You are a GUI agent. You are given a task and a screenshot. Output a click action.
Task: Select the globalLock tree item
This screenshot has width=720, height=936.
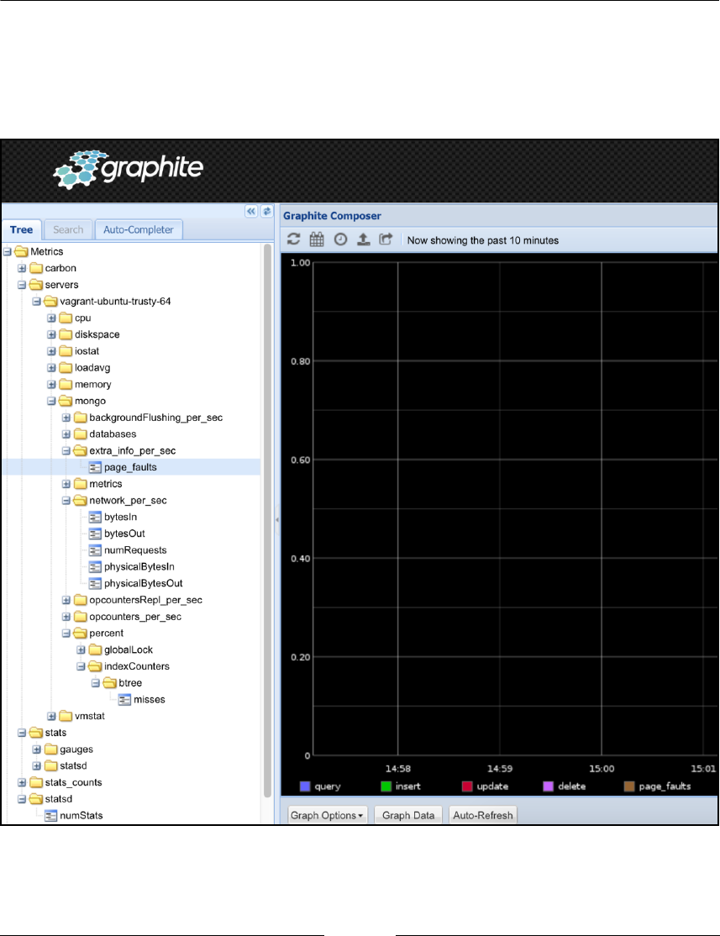(129, 650)
